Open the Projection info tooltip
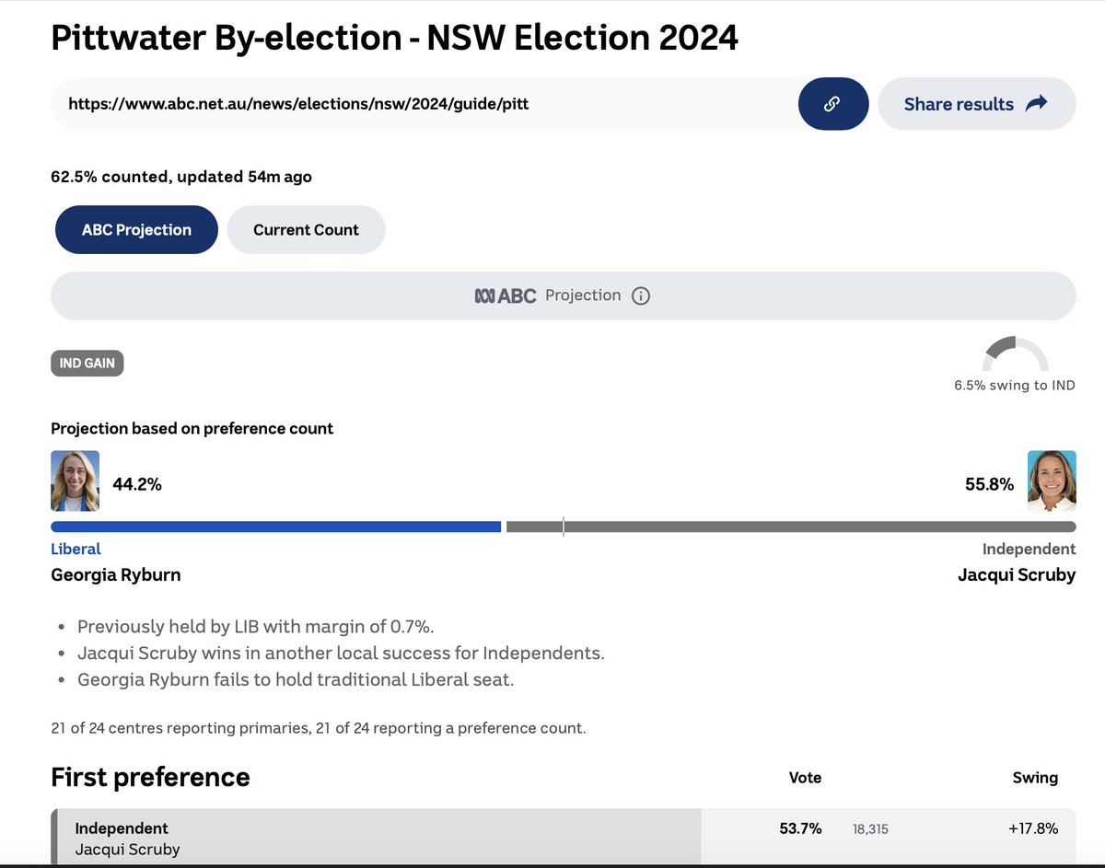The height and width of the screenshot is (868, 1105). pos(641,295)
